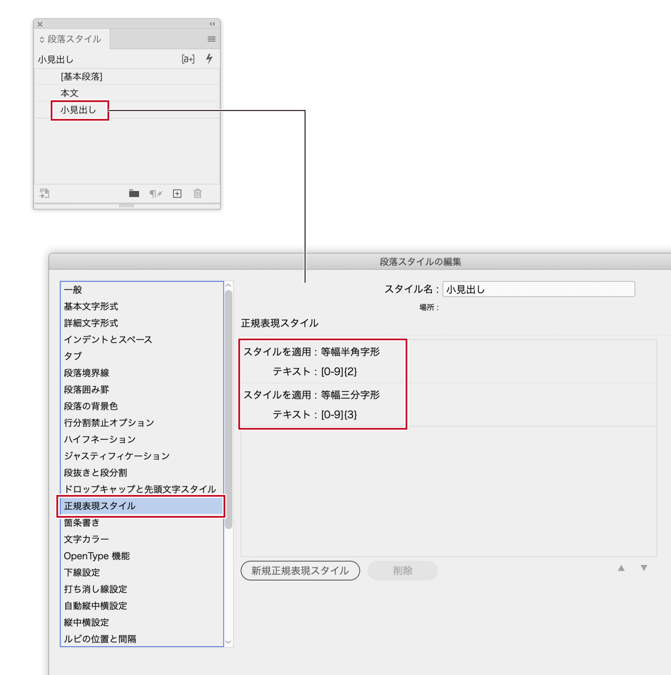Click the category list scroll-down arrow

click(229, 642)
